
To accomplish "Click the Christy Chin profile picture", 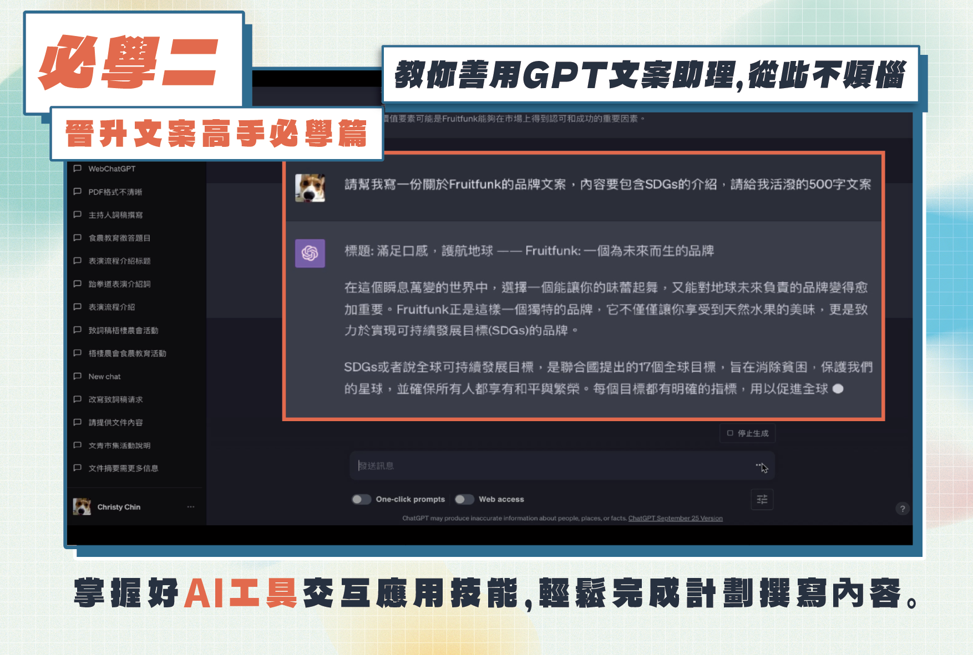I will coord(82,506).
